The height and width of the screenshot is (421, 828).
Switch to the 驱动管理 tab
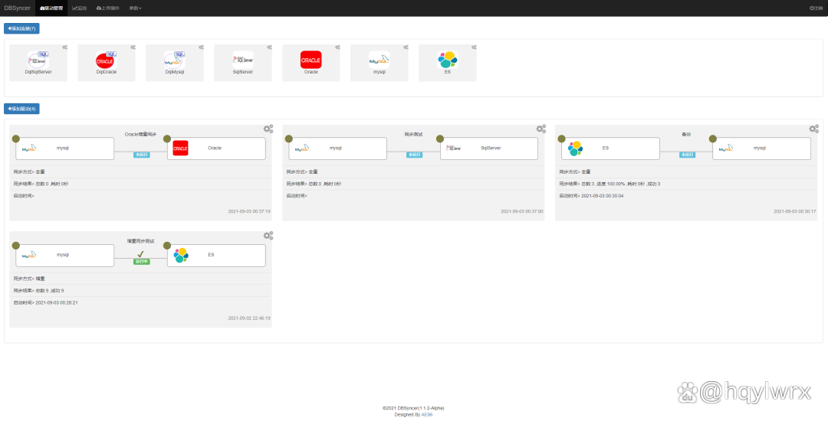51,8
